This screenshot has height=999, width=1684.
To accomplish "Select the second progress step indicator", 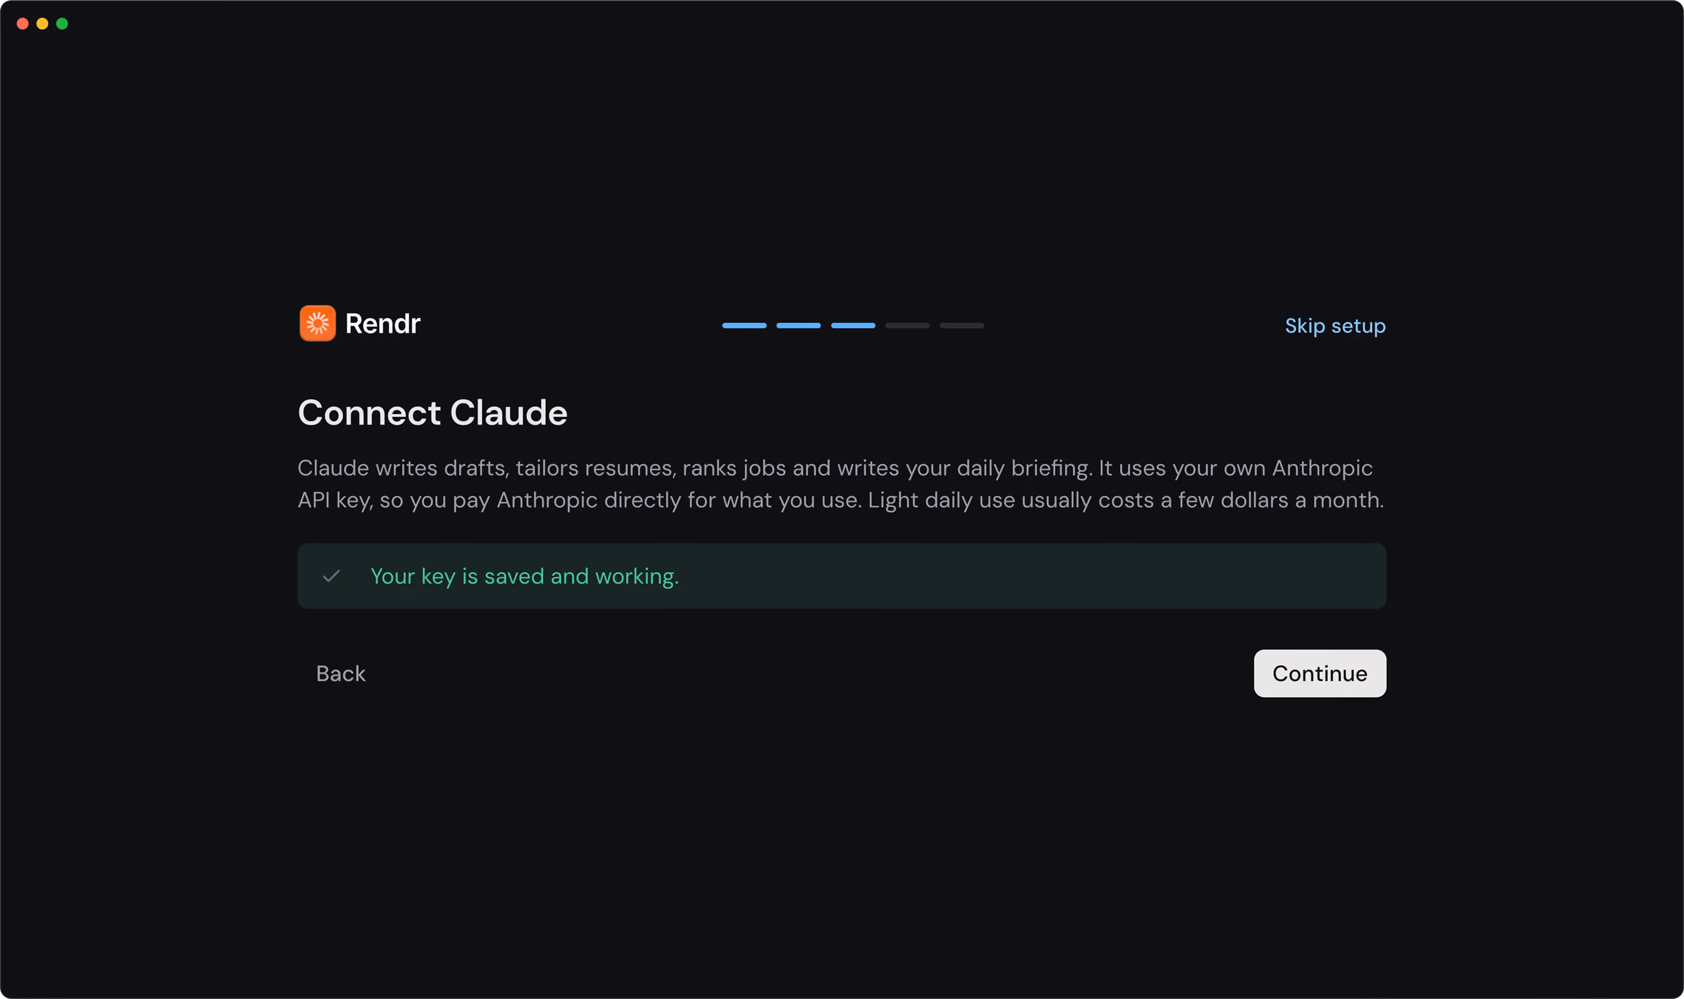I will 798,326.
